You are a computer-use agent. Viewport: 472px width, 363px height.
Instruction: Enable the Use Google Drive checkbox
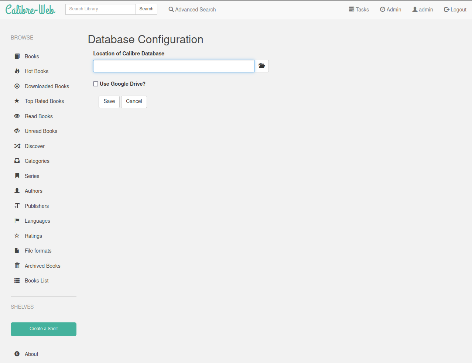click(96, 84)
